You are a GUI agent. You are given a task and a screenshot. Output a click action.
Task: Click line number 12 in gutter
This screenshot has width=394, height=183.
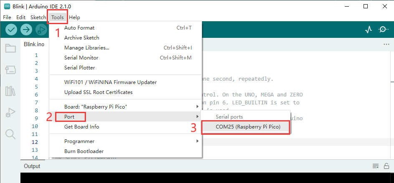(35, 142)
